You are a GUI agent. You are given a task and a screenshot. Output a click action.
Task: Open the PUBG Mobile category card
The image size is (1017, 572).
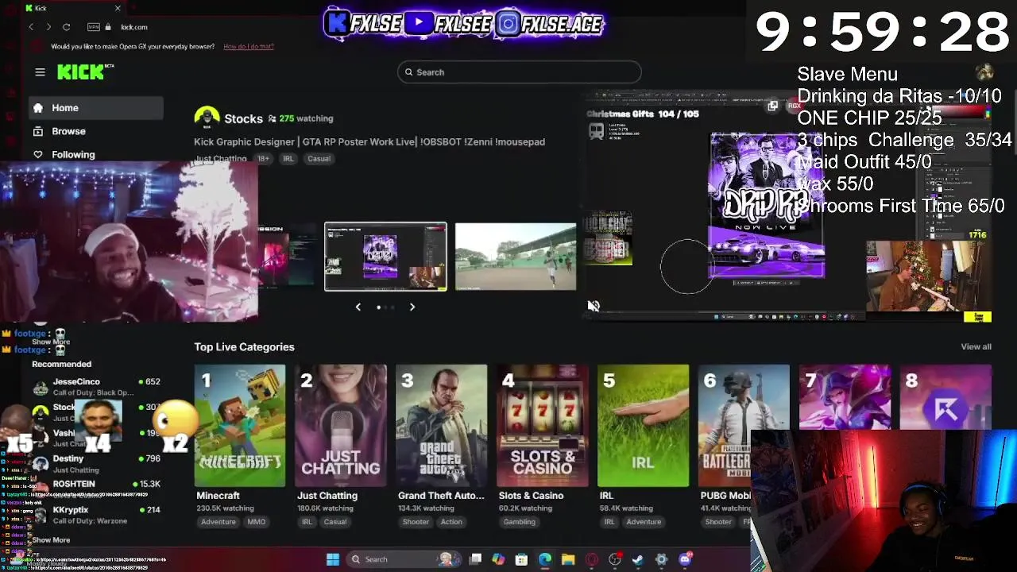point(744,425)
